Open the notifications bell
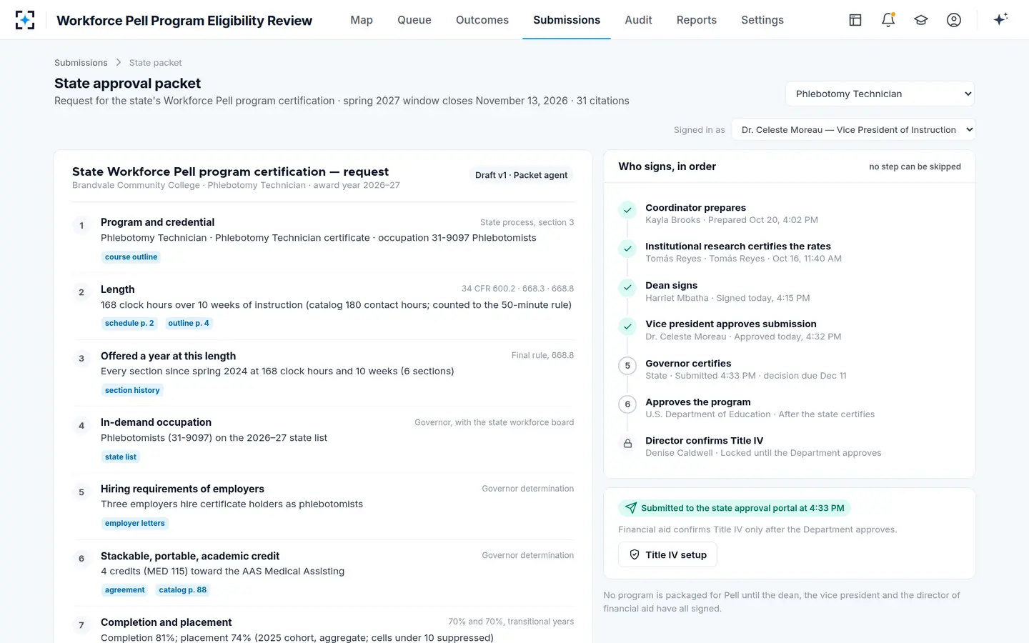 tap(888, 20)
